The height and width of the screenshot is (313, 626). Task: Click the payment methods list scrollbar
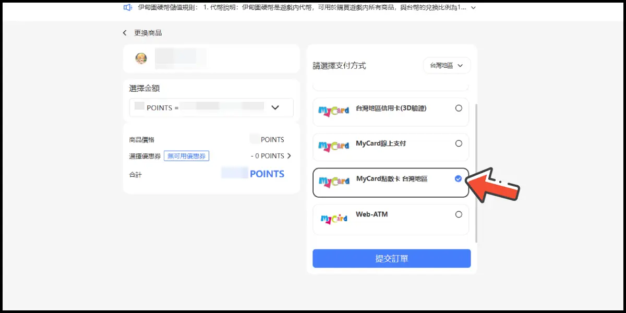point(476,172)
